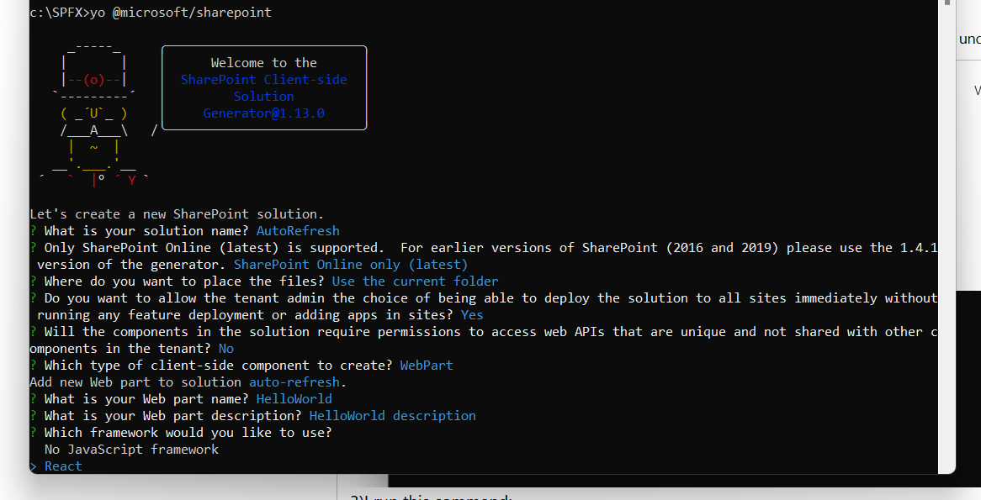Image resolution: width=981 pixels, height=500 pixels.
Task: Click the 'SharePoint Client-side' banner text
Action: point(263,79)
